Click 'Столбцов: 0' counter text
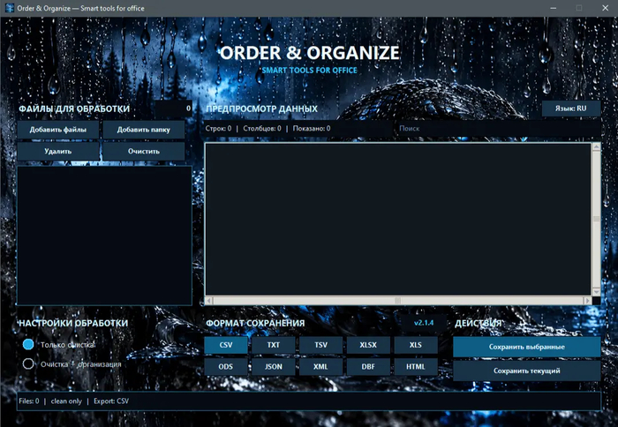Viewport: 618px width, 427px height. coord(262,129)
